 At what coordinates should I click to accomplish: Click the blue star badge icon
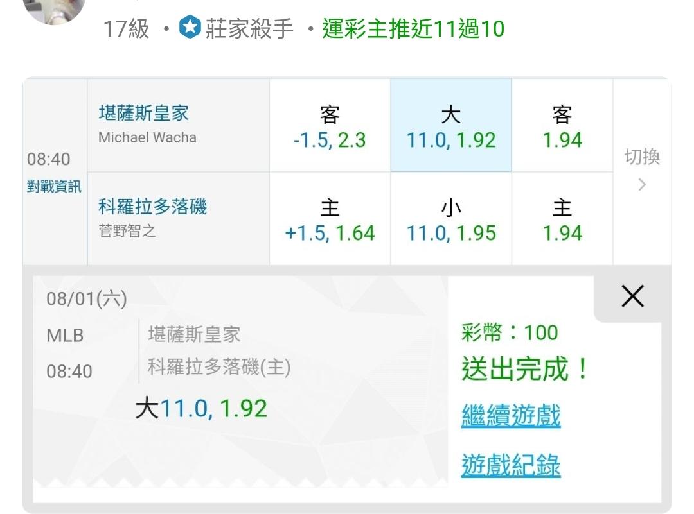point(190,28)
